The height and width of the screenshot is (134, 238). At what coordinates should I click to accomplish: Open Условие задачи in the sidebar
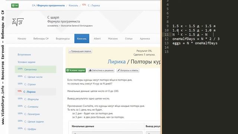tap(26, 62)
